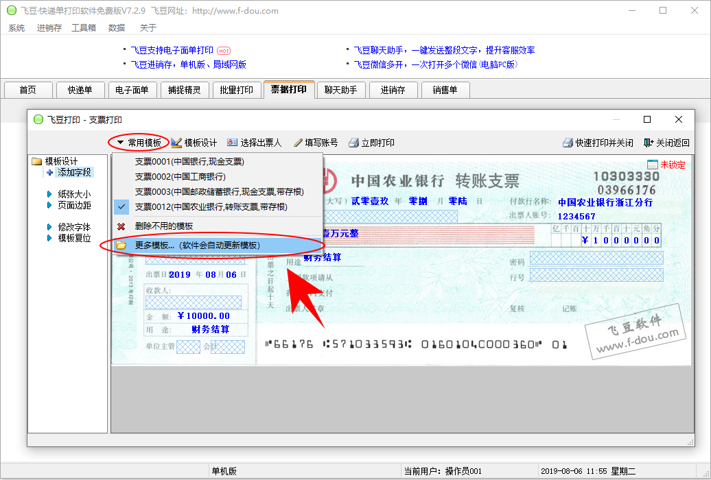Click the 关闭返回 exit icon

649,143
